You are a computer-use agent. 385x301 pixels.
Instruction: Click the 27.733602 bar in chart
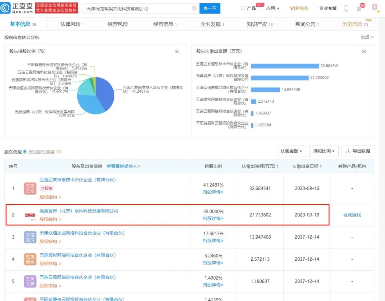(280, 78)
